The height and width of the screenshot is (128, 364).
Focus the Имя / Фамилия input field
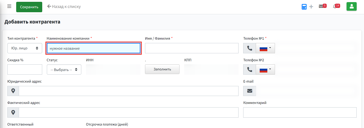tap(192, 48)
